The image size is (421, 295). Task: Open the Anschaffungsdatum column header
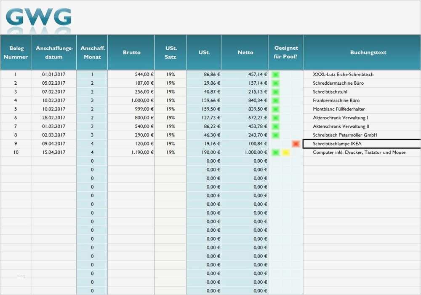(53, 52)
